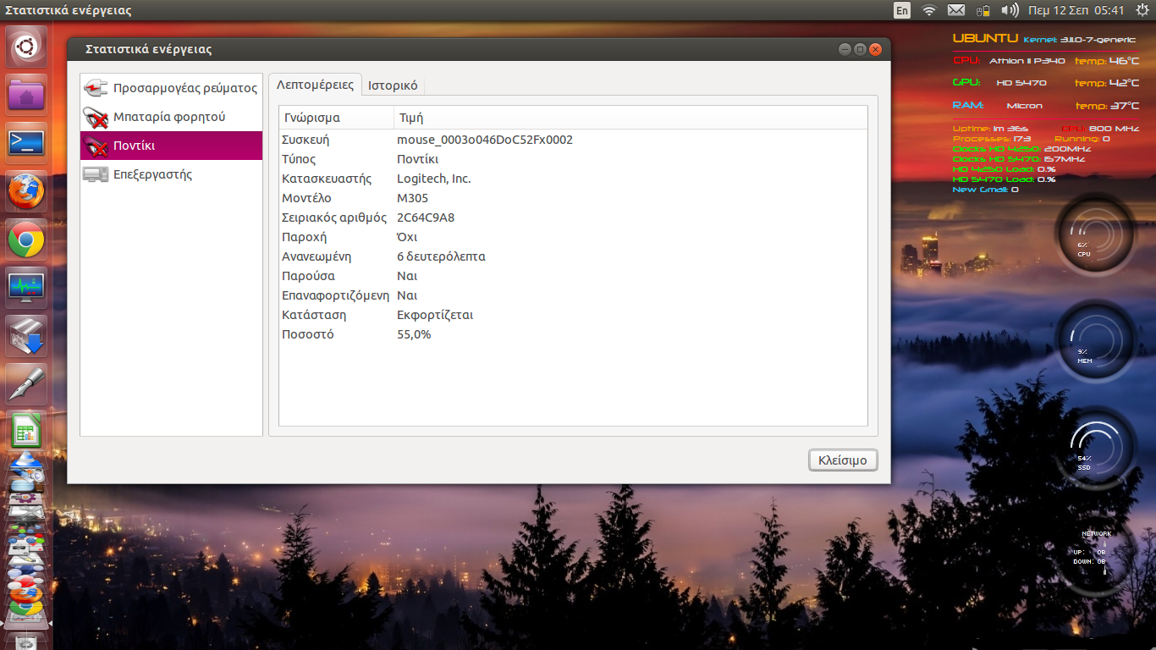Open the keyboard layout En indicator

(902, 10)
